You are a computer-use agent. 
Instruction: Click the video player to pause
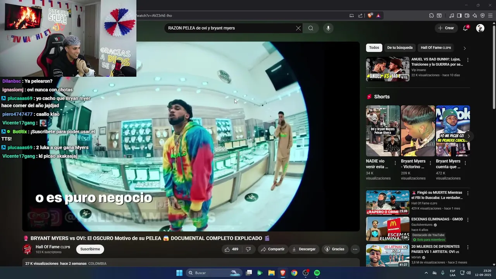(x=191, y=136)
